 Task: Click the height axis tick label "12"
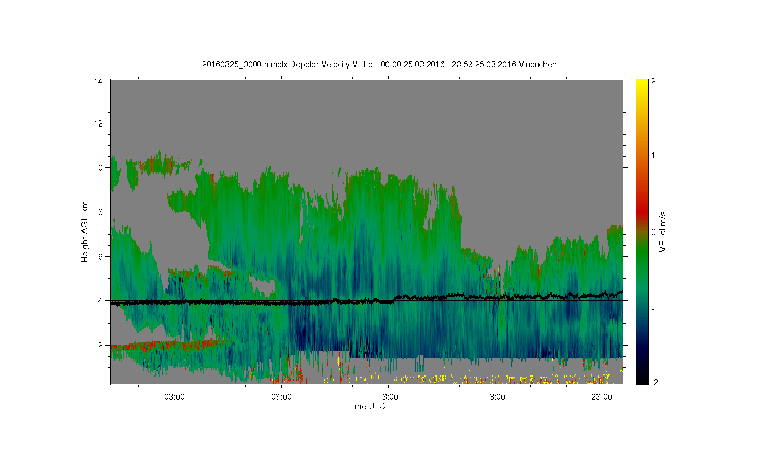pyautogui.click(x=98, y=123)
